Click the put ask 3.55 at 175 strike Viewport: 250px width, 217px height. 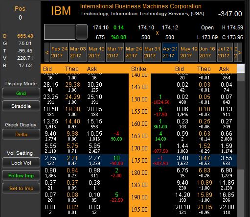(227, 158)
